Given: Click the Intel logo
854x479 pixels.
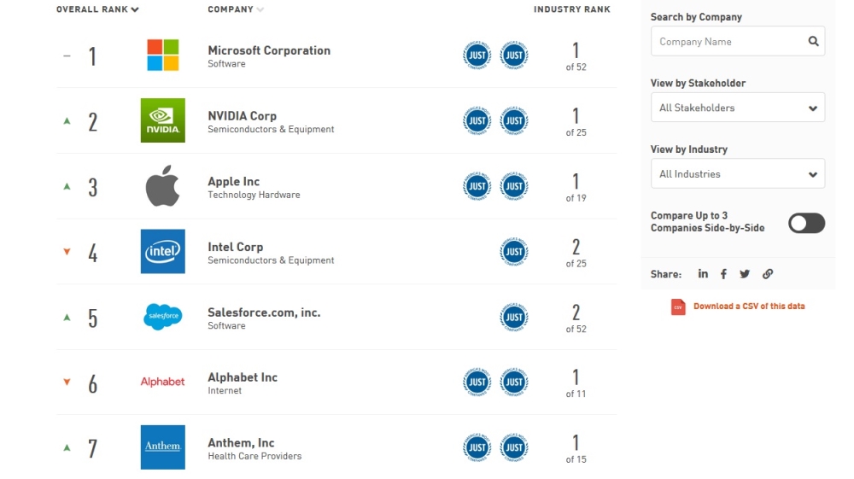Looking at the screenshot, I should pyautogui.click(x=162, y=251).
